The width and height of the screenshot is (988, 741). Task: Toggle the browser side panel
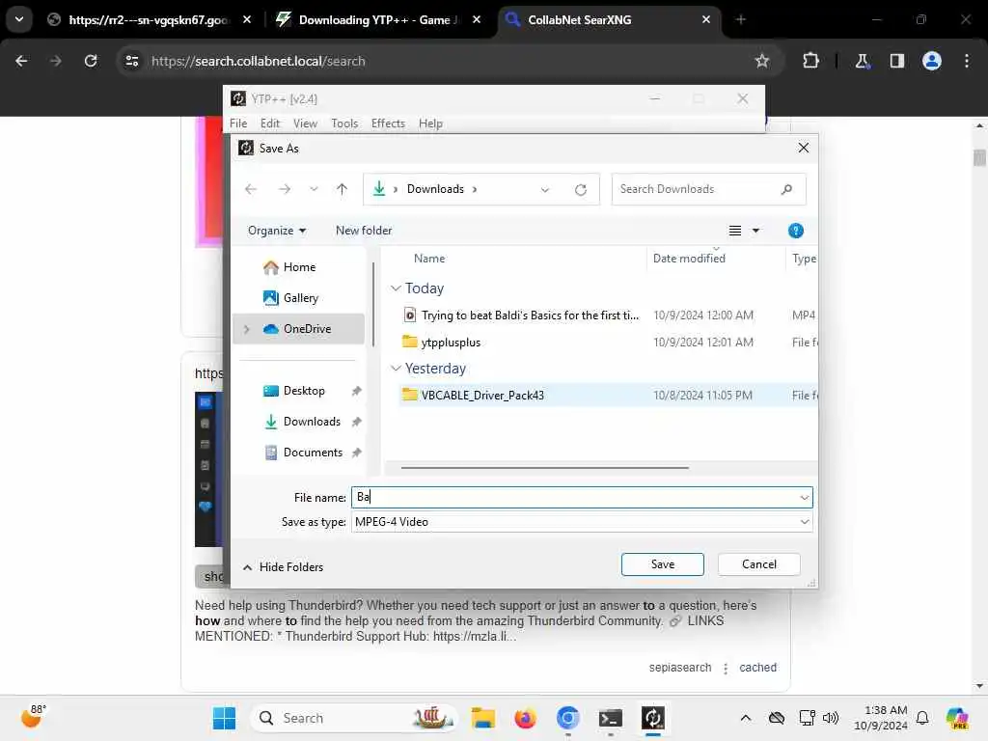[896, 61]
